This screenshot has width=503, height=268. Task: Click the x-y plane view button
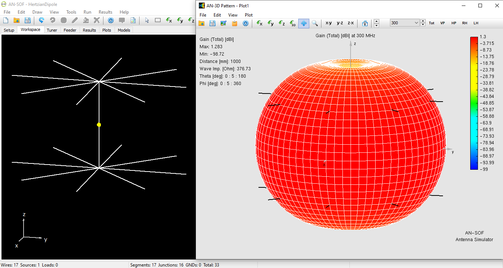(x=329, y=23)
